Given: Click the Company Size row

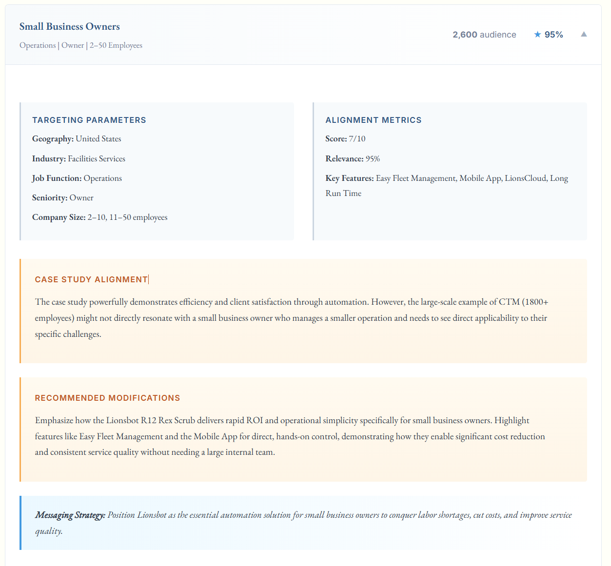Looking at the screenshot, I should 99,217.
